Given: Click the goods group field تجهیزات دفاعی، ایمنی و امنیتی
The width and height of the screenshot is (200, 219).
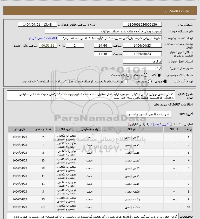Looking at the screenshot, I should tap(148, 114).
